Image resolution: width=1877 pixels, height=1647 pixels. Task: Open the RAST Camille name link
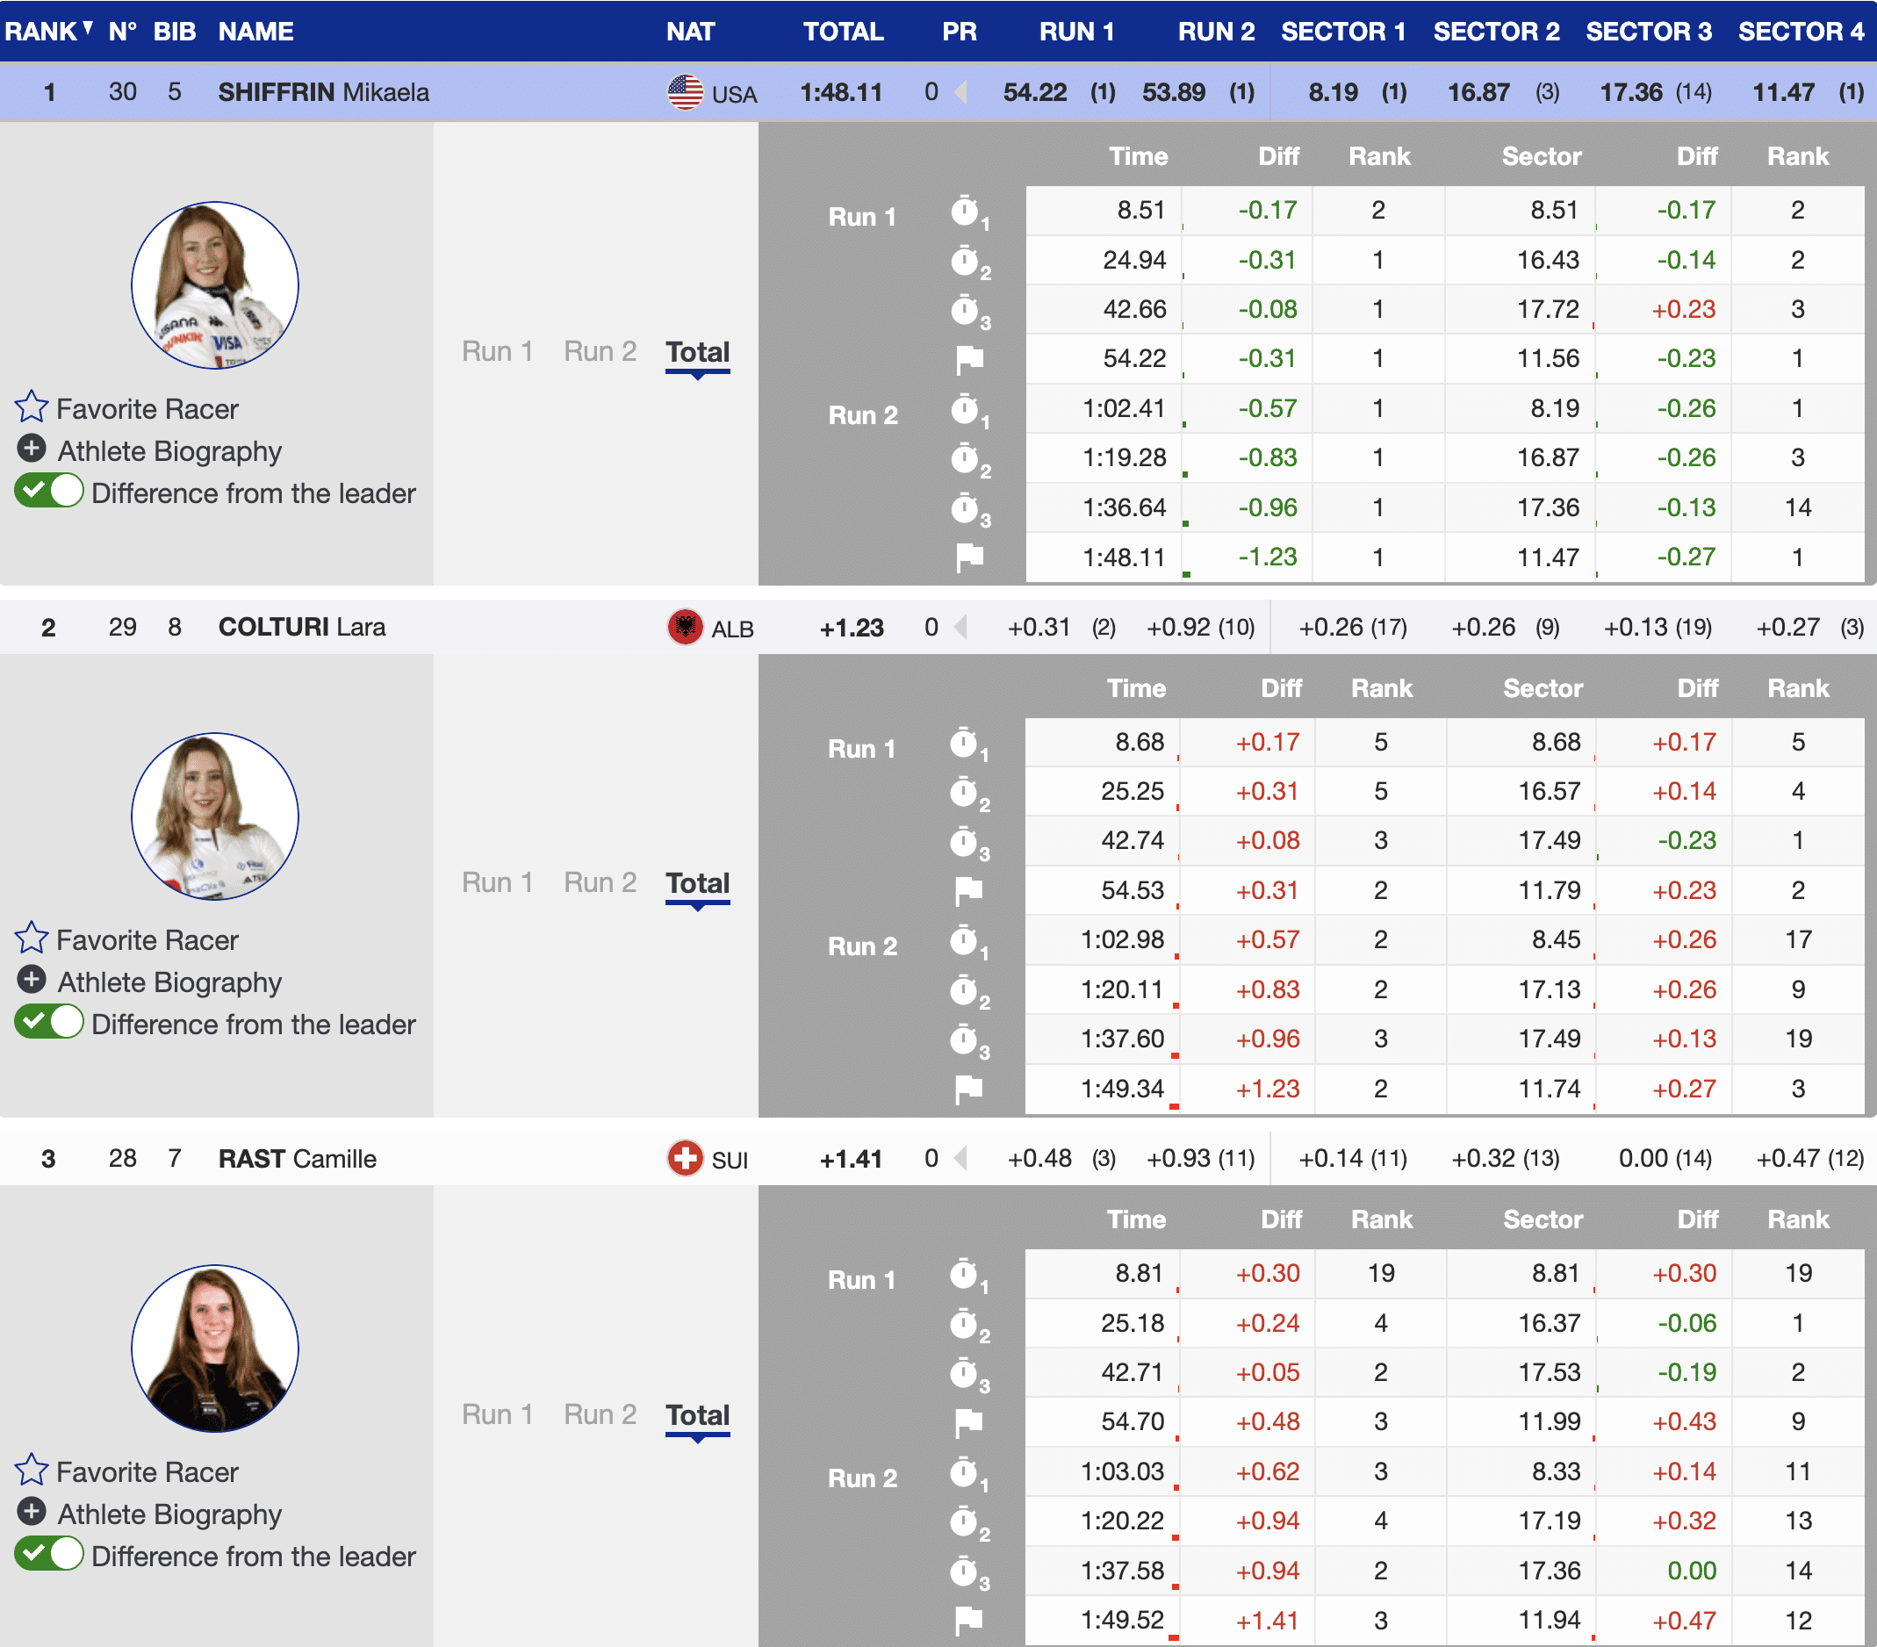(297, 1159)
